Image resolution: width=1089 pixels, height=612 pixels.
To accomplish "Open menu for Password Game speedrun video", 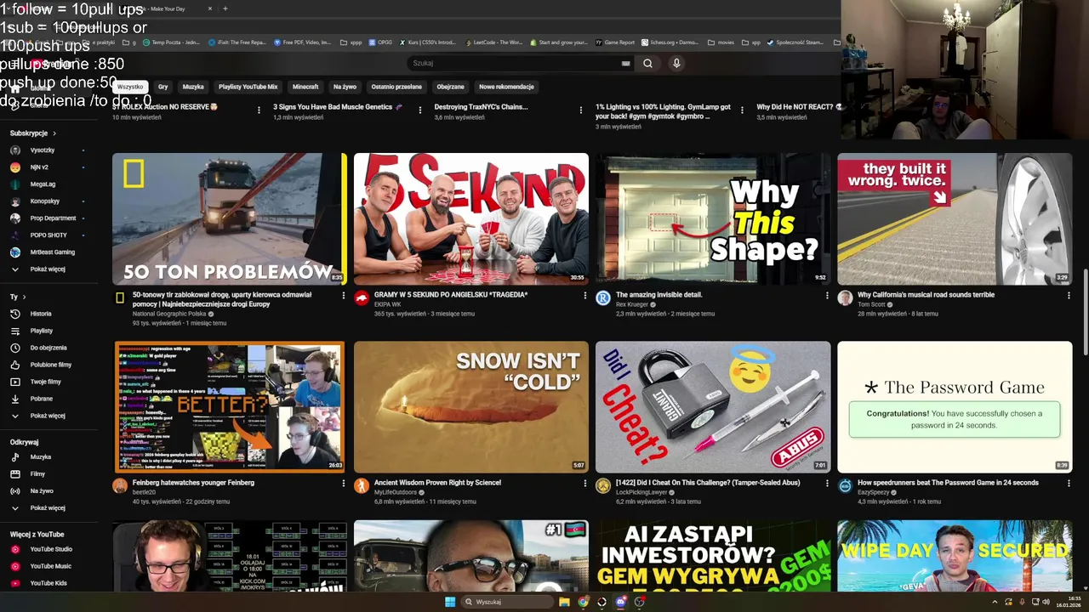I will click(x=1069, y=484).
